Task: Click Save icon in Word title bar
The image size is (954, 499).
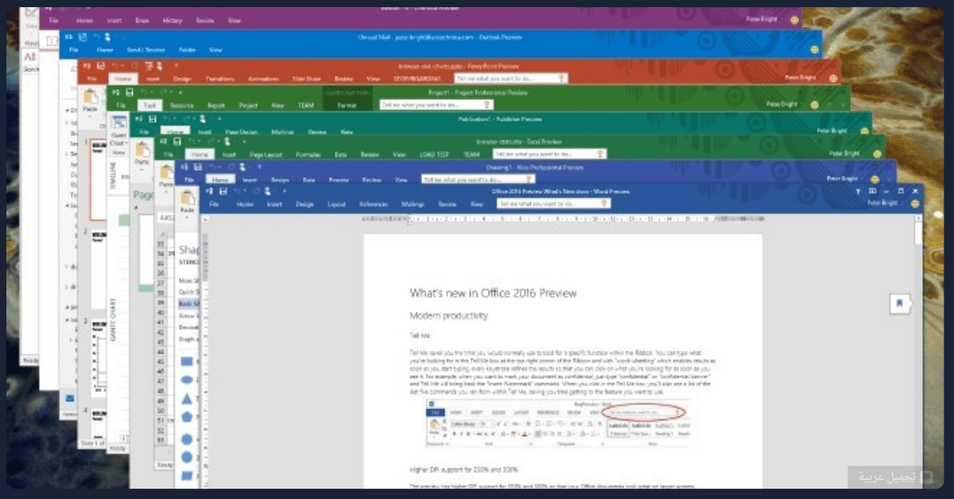Action: [223, 191]
